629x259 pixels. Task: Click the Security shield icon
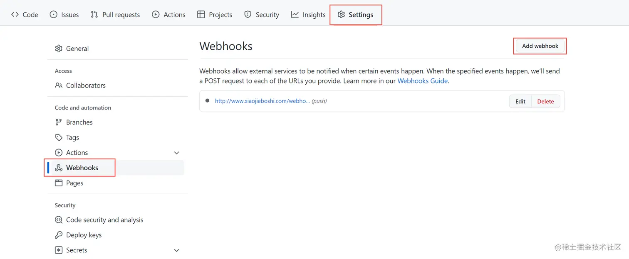[248, 15]
